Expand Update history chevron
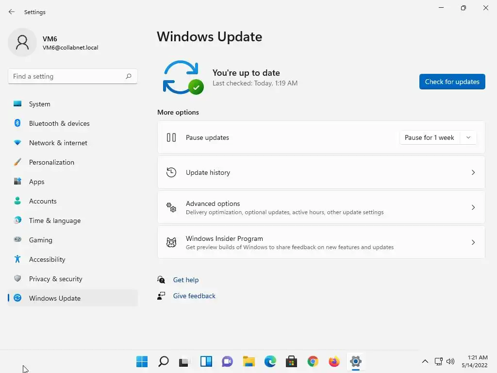The width and height of the screenshot is (497, 373). point(473,172)
